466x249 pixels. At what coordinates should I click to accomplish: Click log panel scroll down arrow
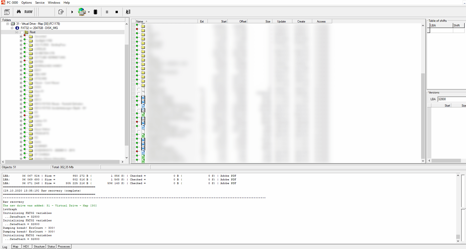(458, 241)
